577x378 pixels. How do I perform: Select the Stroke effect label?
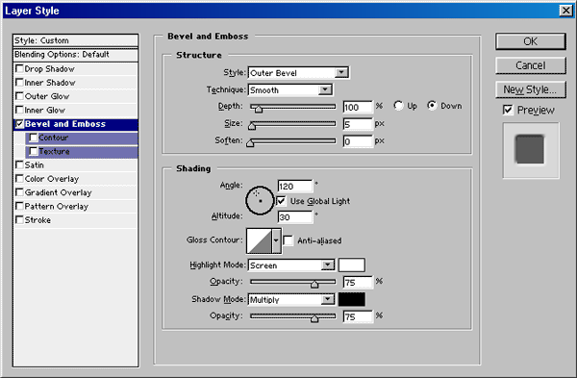[38, 220]
